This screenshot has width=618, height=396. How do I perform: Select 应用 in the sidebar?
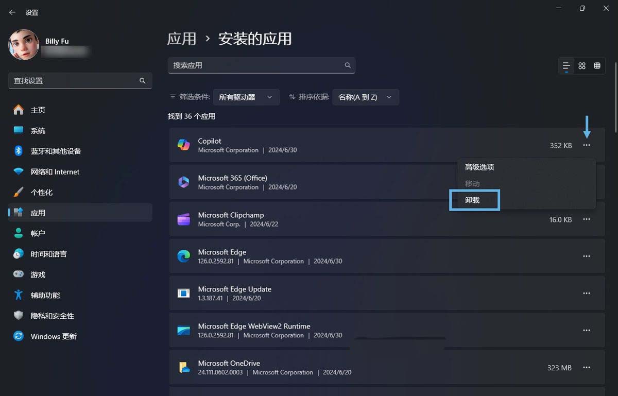[x=80, y=213]
